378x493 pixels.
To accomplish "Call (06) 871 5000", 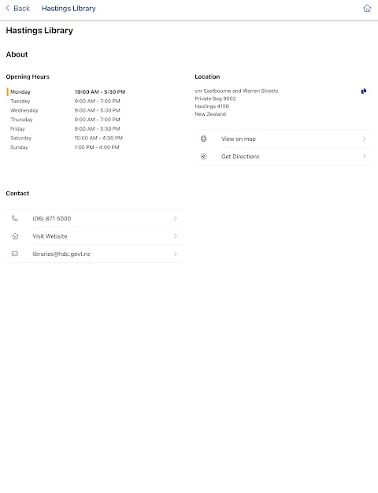I will click(94, 218).
